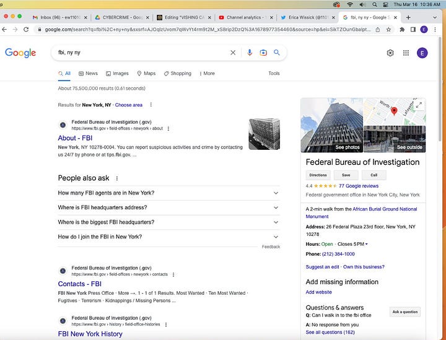Clear the search box with the X icon
This screenshot has height=340, width=446.
click(x=233, y=53)
